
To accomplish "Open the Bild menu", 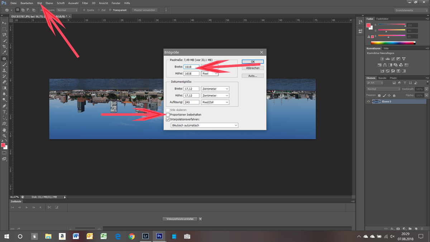I will tap(39, 3).
